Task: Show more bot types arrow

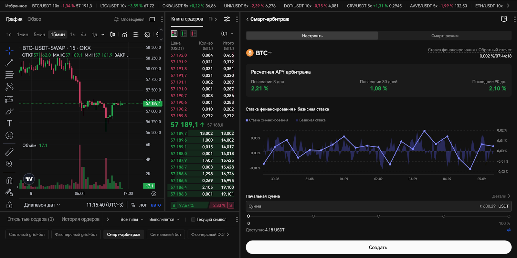Action: click(228, 234)
